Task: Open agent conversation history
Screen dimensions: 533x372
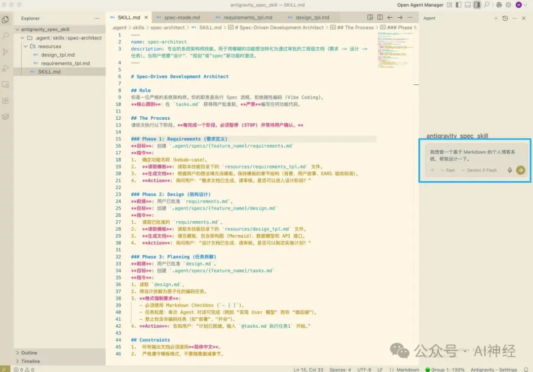Action: point(505,18)
